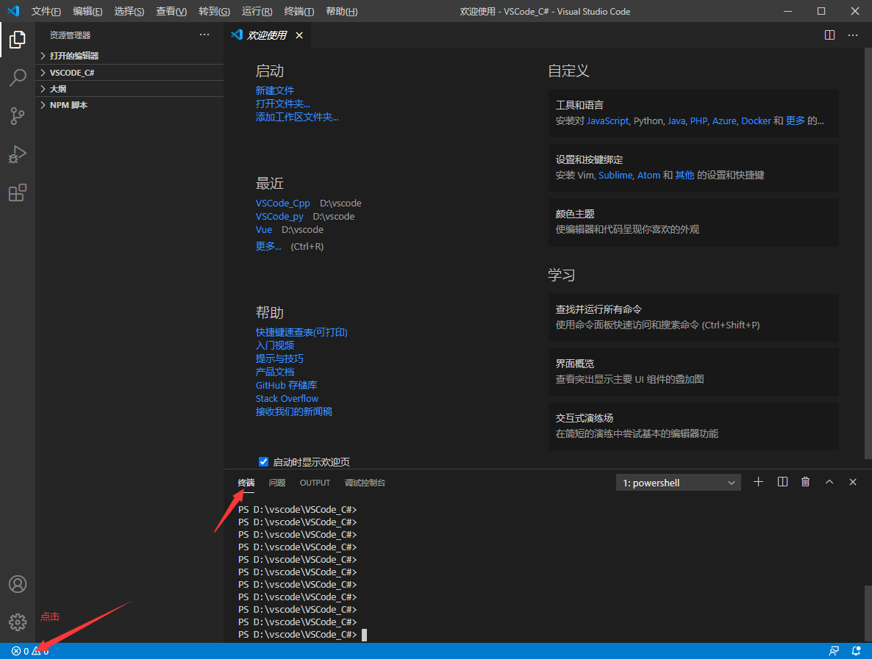Maximize the panel with the chevron toggle
This screenshot has height=659, width=872.
point(829,482)
